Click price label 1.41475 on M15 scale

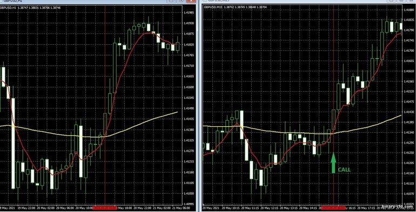pyautogui.click(x=409, y=102)
